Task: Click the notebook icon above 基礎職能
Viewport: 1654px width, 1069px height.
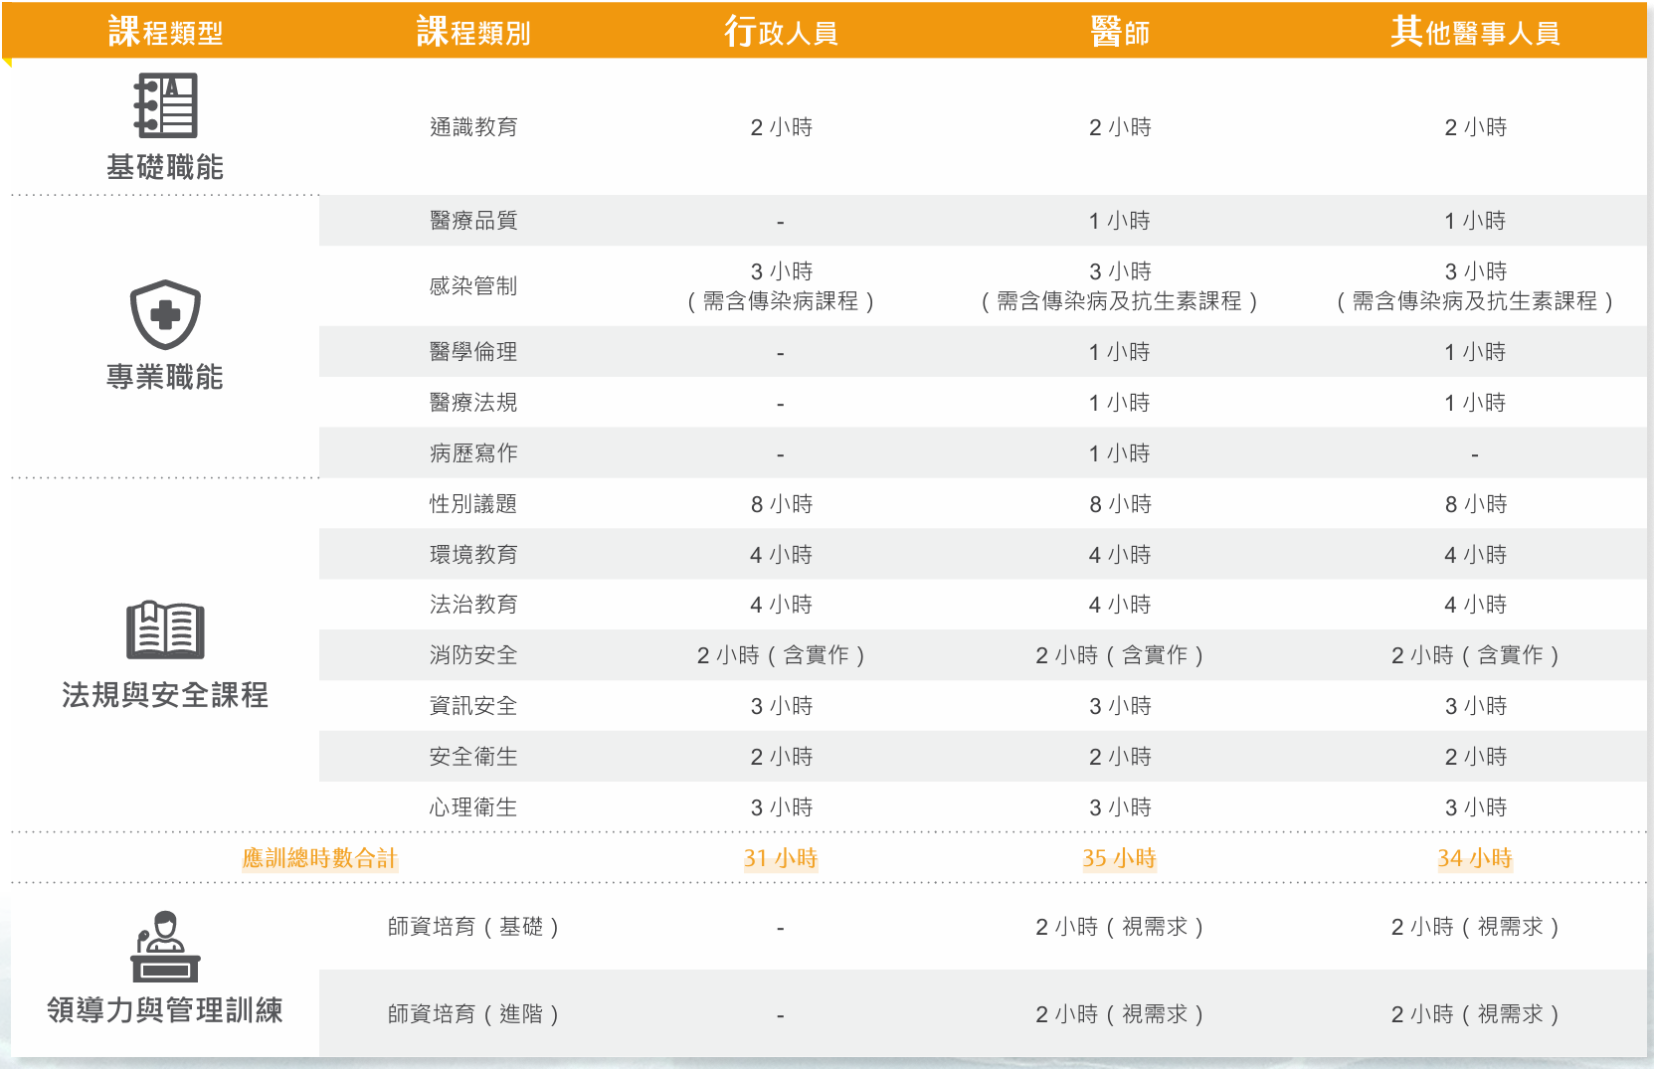Action: (165, 105)
